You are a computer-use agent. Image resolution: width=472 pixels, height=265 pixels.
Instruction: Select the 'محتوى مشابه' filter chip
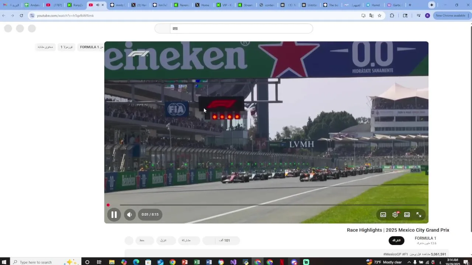click(45, 47)
